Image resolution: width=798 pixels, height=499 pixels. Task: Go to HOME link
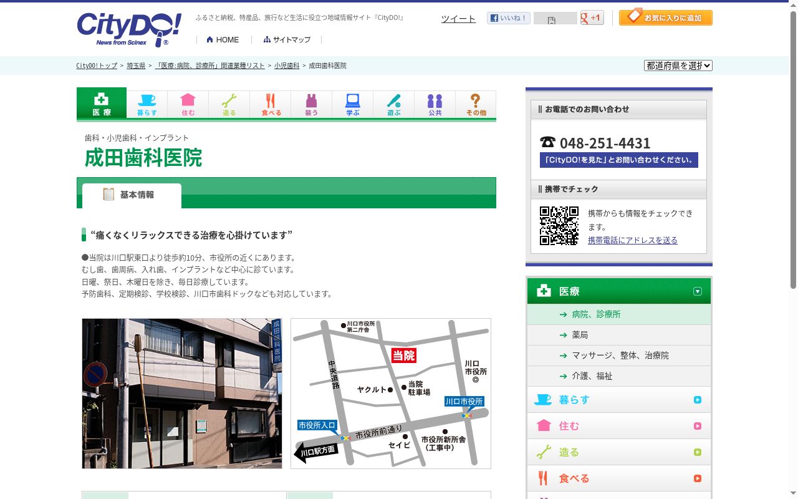coord(223,39)
